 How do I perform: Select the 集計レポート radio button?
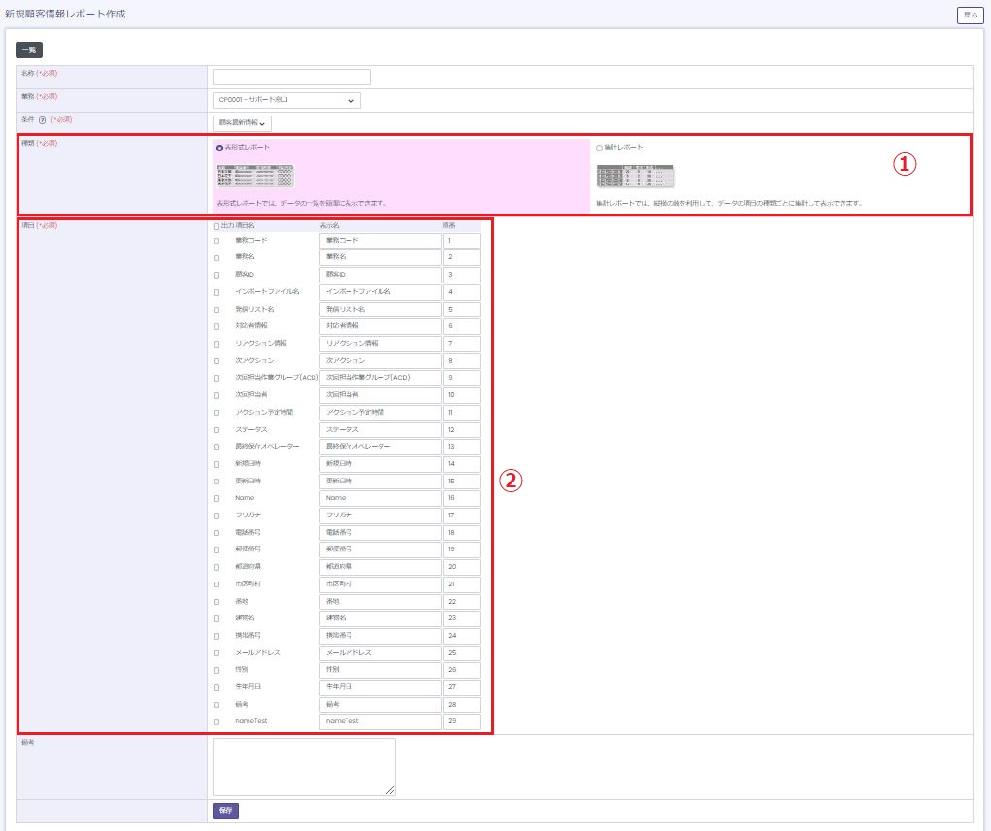pos(599,148)
